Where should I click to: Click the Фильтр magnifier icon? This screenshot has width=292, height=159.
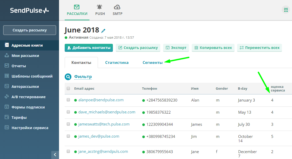click(68, 77)
